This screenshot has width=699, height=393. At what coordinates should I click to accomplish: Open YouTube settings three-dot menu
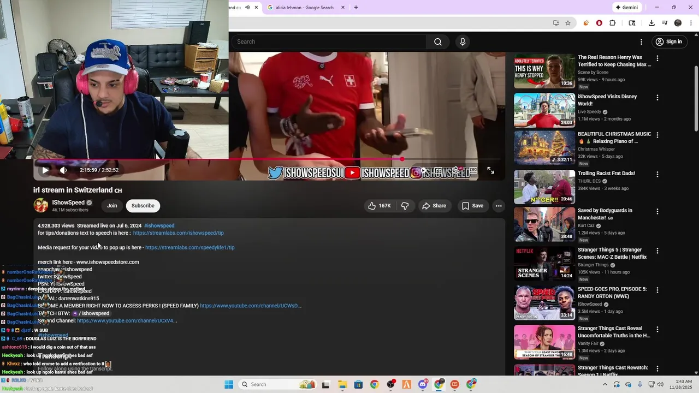[641, 42]
